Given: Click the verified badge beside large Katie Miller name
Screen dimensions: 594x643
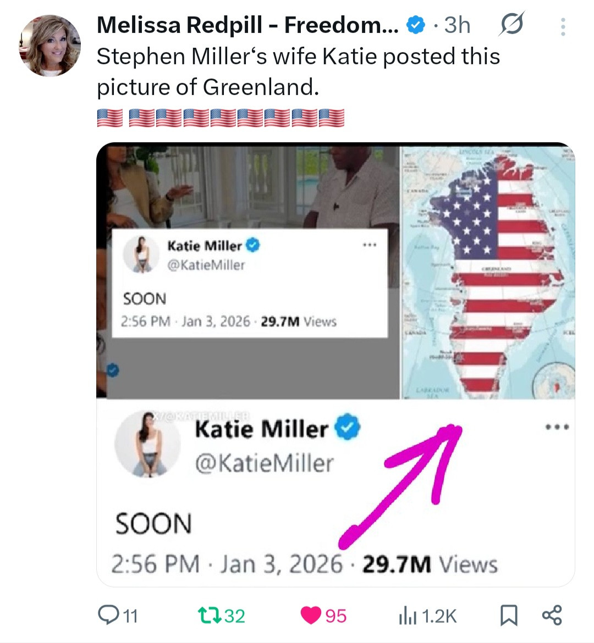Looking at the screenshot, I should 346,428.
